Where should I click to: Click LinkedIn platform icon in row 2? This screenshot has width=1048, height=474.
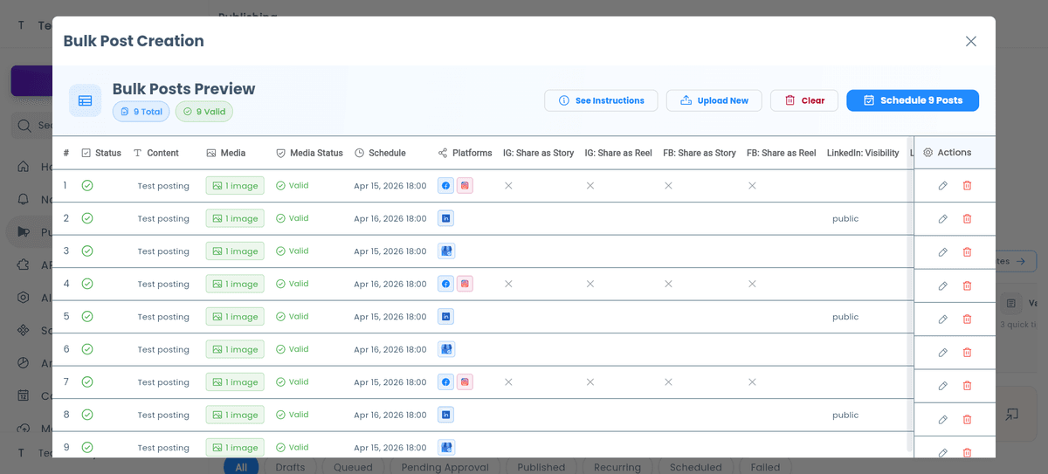(445, 218)
